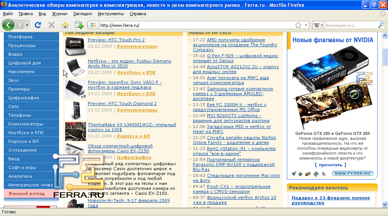Screen dimensions: 388x216
Task: Click the orange chart icon under banner
Action: point(308,174)
